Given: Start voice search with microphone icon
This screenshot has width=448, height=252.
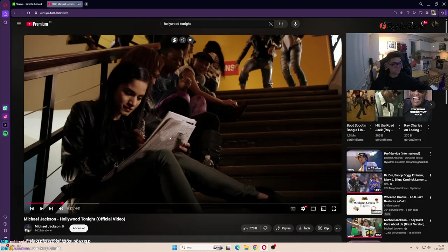Looking at the screenshot, I should [x=295, y=24].
